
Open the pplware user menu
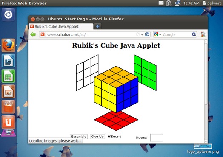tap(212, 3)
